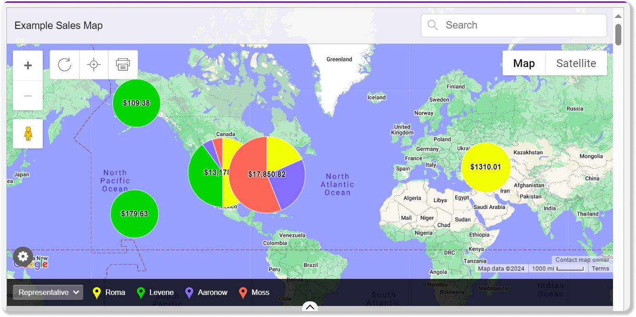Print the map via printer icon

point(123,65)
